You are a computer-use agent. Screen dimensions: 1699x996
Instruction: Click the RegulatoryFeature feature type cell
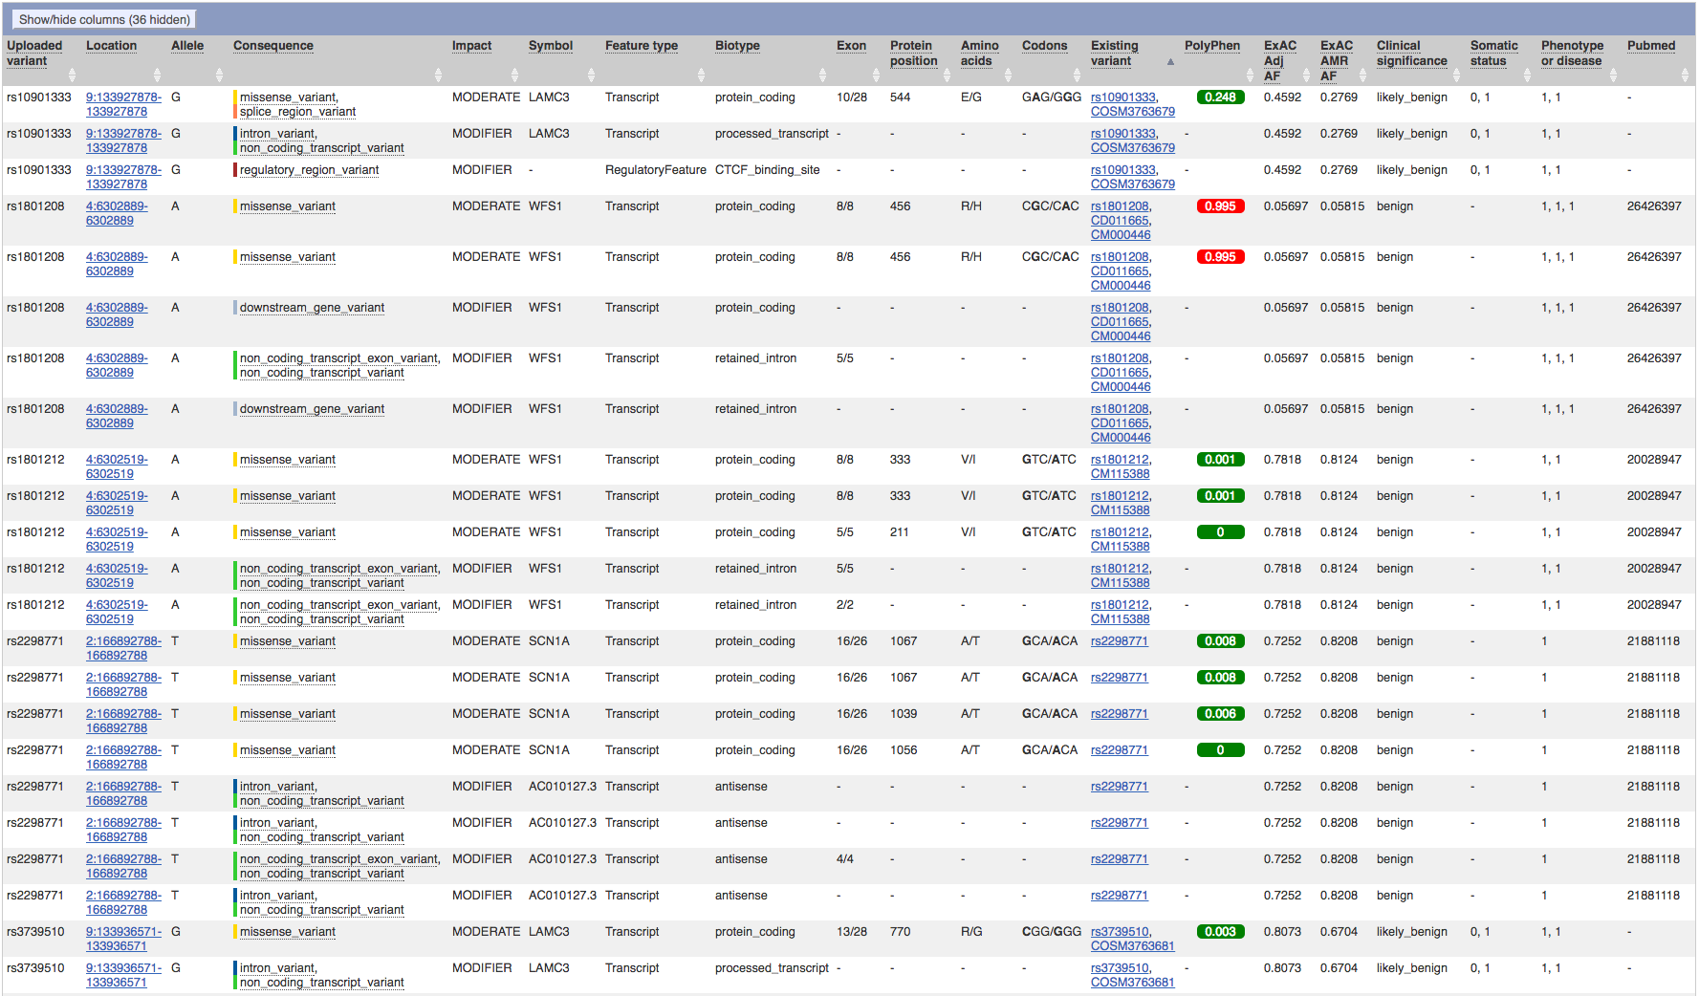(x=655, y=170)
